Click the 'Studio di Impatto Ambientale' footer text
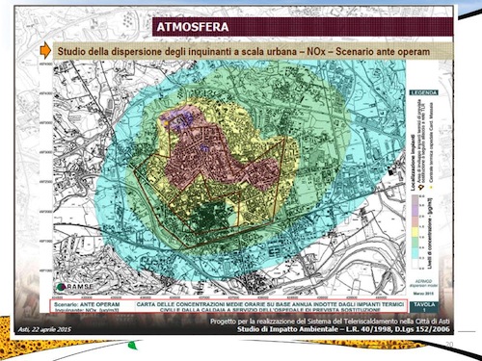Screen dimensions: 482x361 pyautogui.click(x=287, y=329)
